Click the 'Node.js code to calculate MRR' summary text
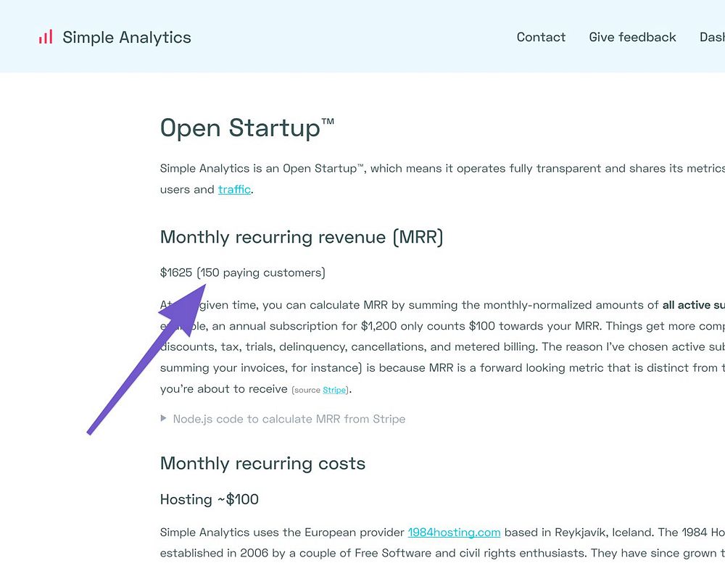This screenshot has width=725, height=563. click(289, 419)
